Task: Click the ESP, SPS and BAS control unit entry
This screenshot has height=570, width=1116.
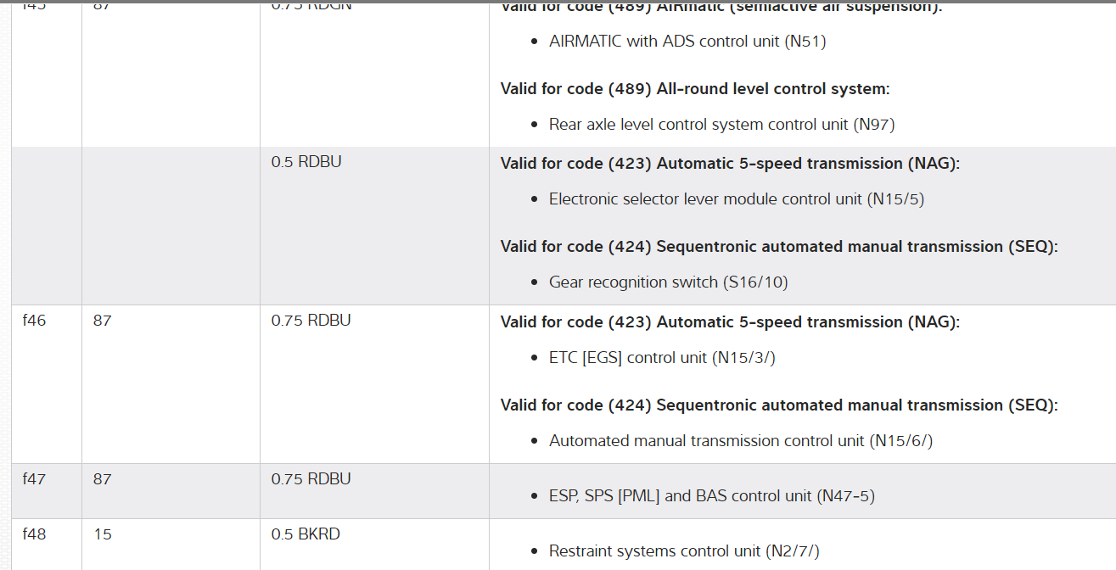Action: pos(711,496)
